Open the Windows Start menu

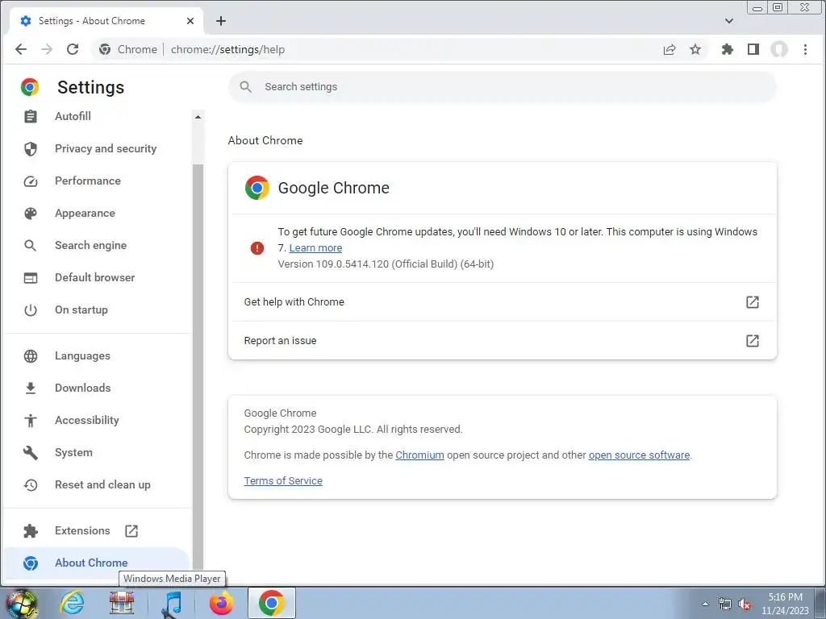click(x=21, y=603)
